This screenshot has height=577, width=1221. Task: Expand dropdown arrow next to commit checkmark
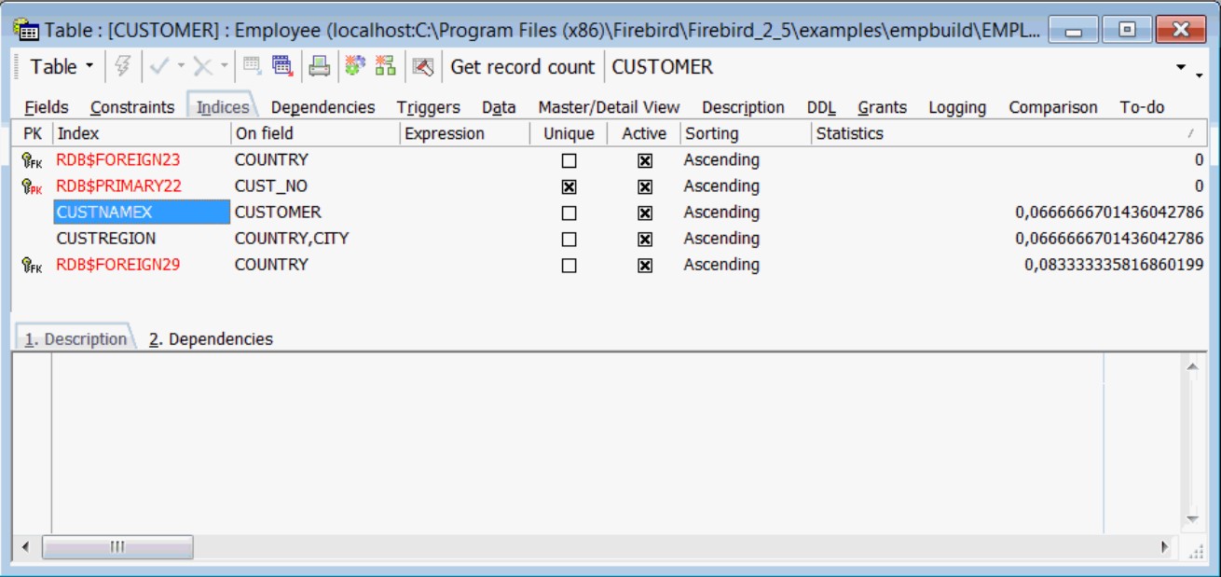coord(181,67)
